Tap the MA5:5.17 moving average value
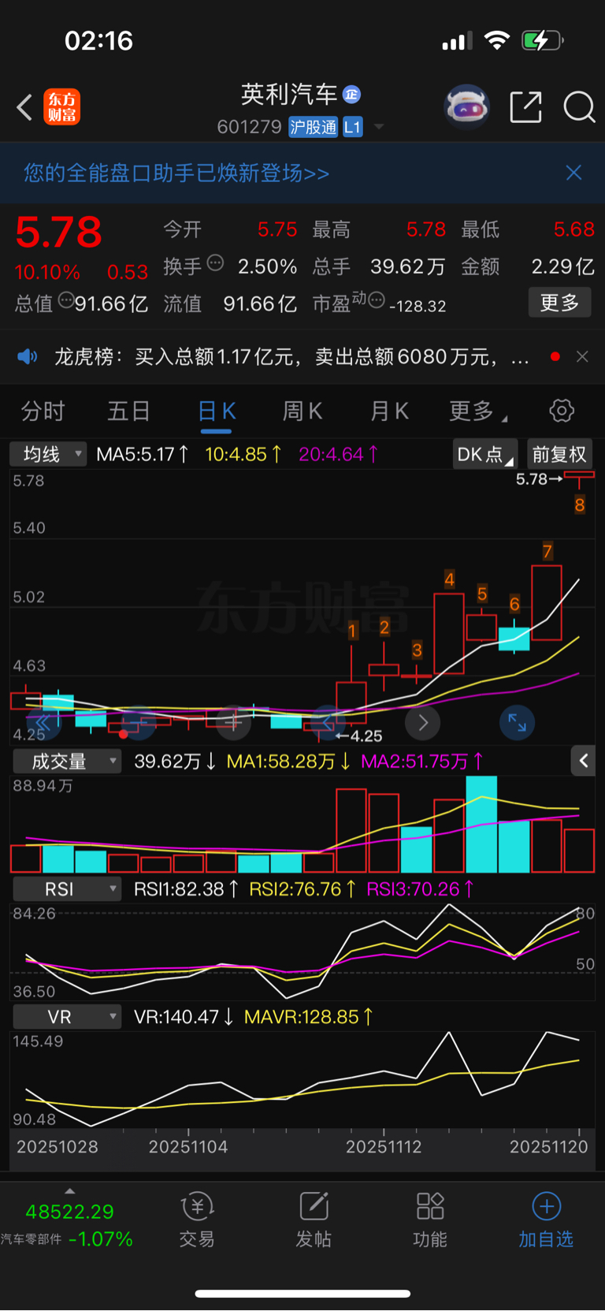Screen dimensions: 605x1311 click(x=143, y=454)
